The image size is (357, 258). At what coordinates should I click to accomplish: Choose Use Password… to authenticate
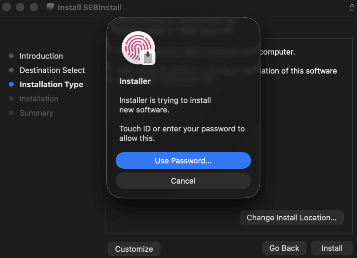point(183,161)
